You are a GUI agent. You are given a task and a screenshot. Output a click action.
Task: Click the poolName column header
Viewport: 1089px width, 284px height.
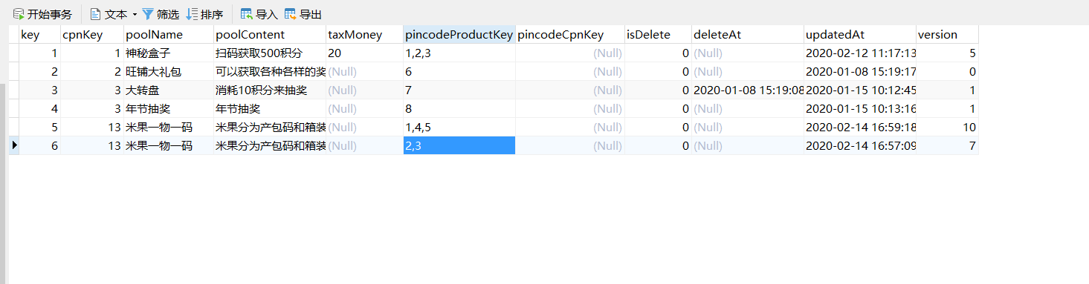tap(169, 35)
